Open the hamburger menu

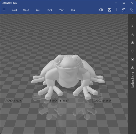4,10
